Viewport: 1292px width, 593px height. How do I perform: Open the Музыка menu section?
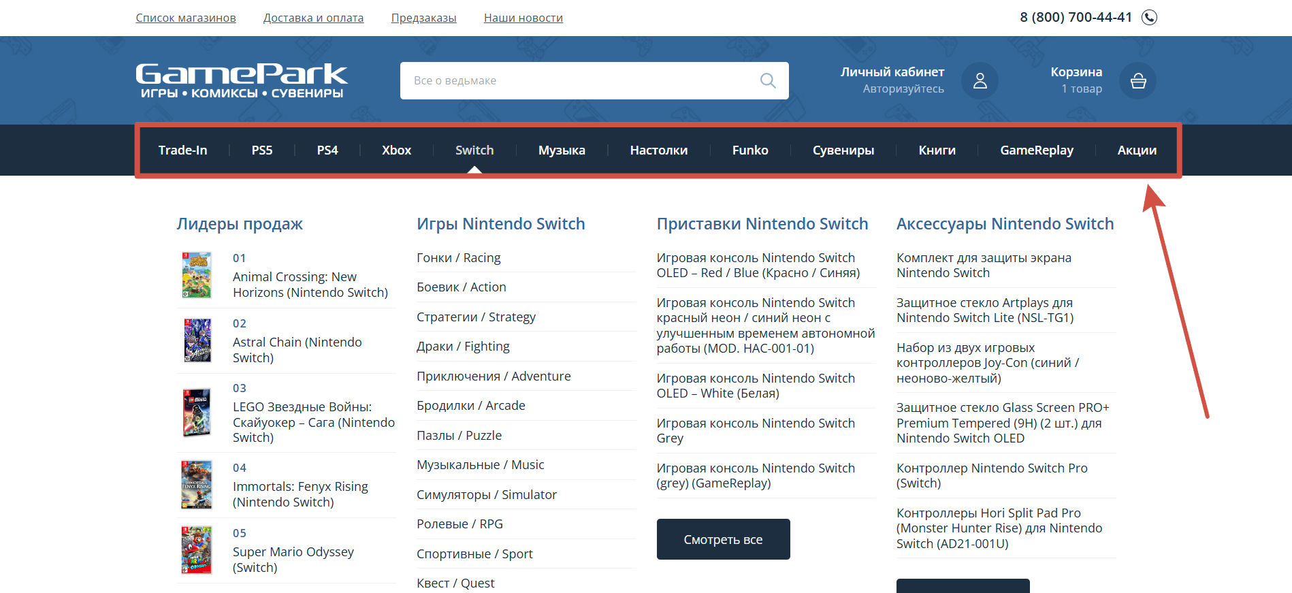562,150
